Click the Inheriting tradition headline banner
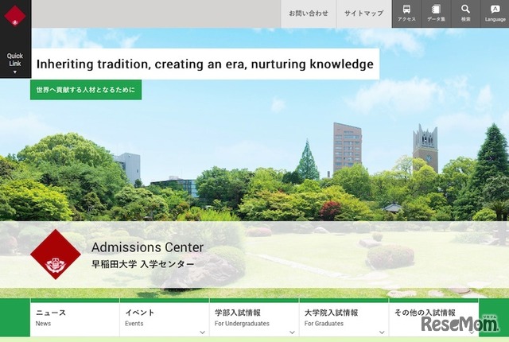Image resolution: width=509 pixels, height=342 pixels. (x=205, y=64)
